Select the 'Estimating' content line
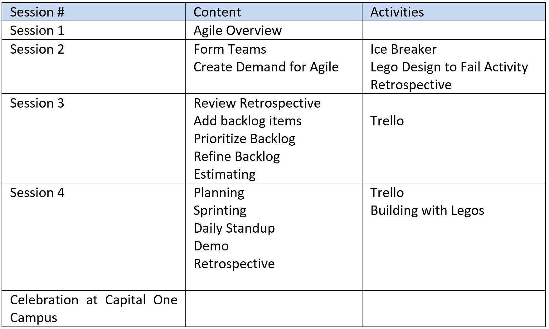This screenshot has height=329, width=549. click(x=225, y=175)
